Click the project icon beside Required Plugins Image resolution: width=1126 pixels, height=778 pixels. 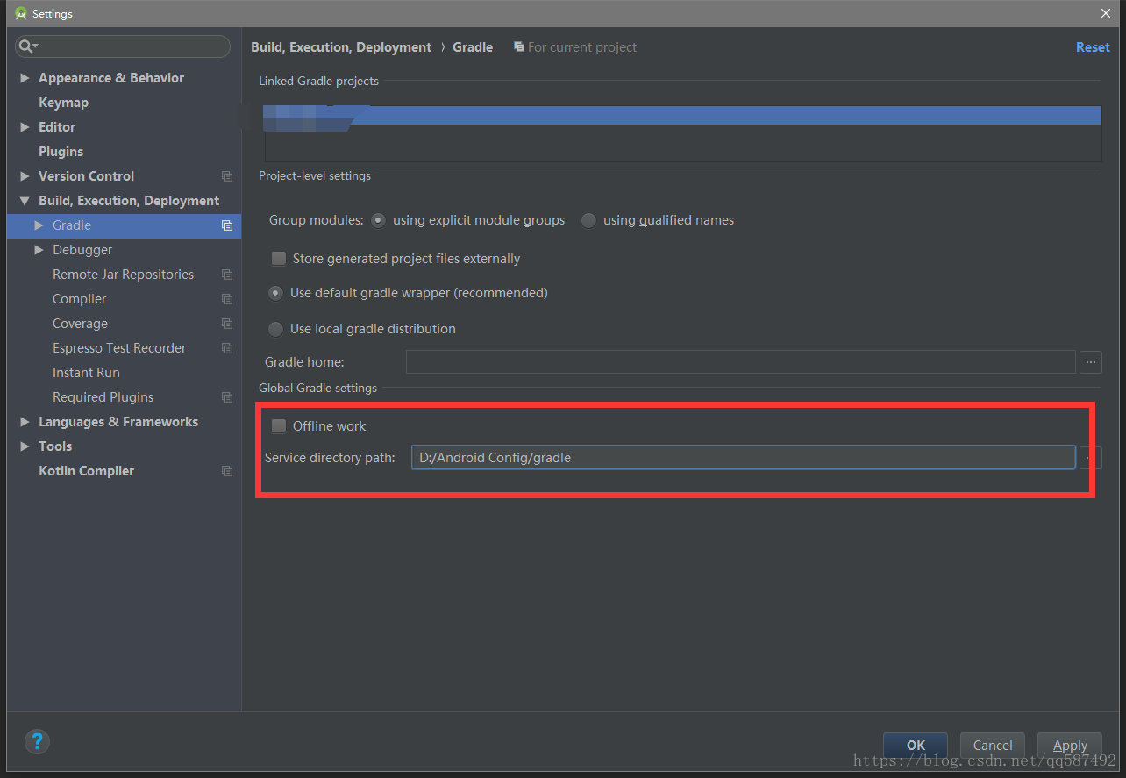point(227,397)
